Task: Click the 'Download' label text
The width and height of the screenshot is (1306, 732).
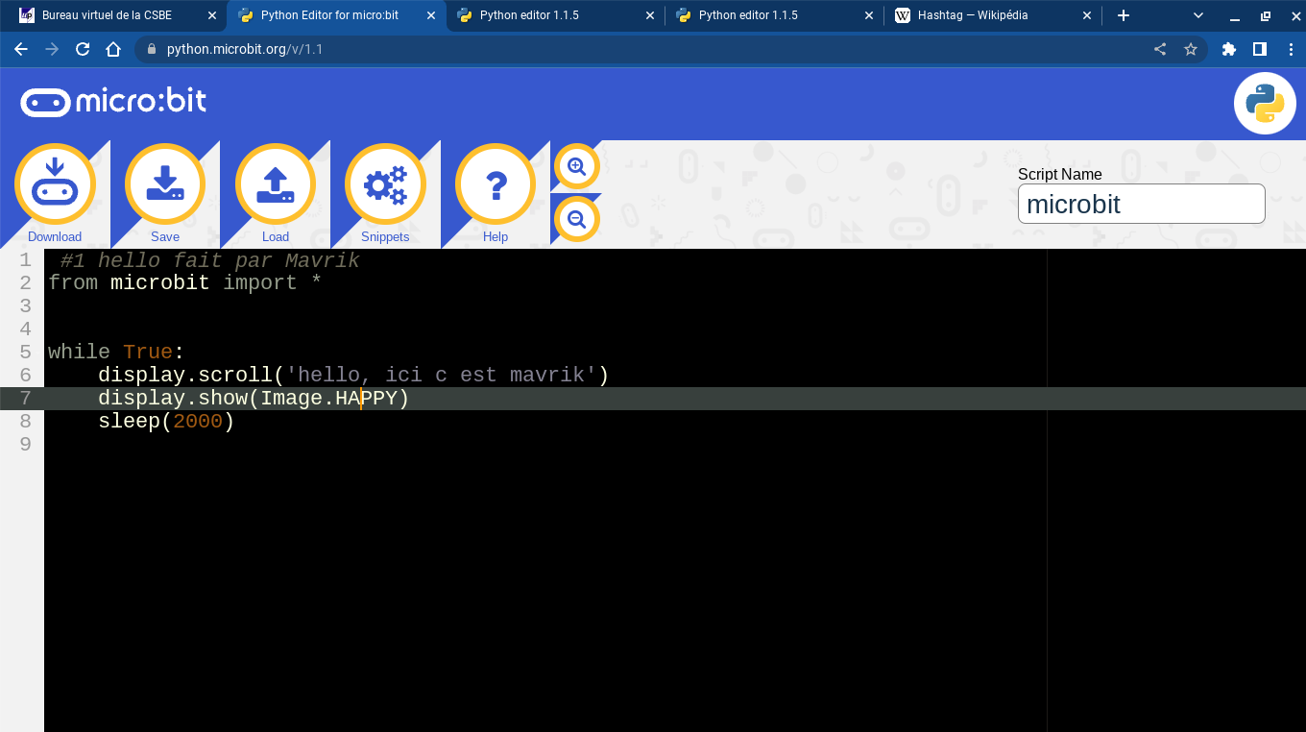Action: (55, 236)
